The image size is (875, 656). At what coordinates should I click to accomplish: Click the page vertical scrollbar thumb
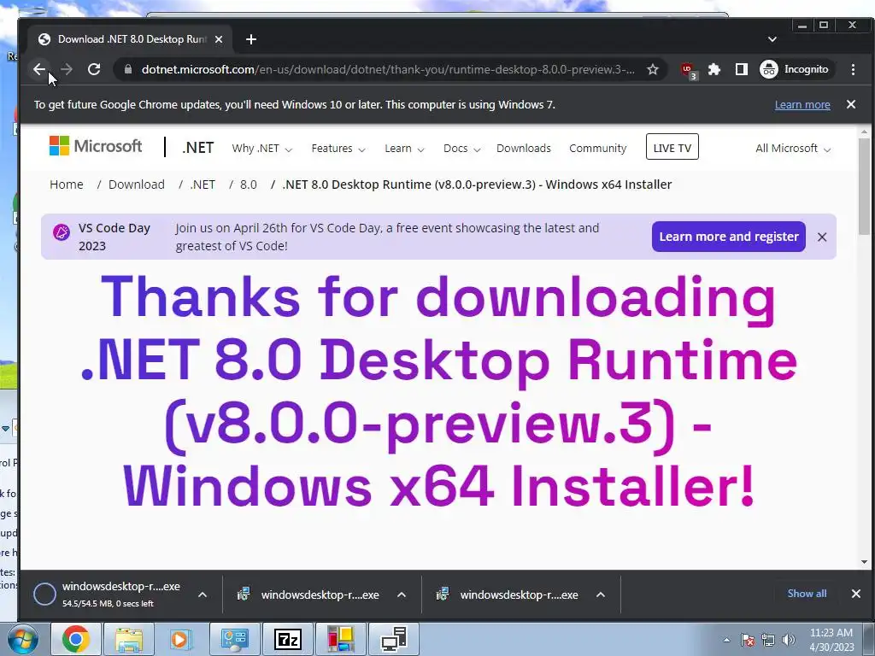click(x=864, y=187)
